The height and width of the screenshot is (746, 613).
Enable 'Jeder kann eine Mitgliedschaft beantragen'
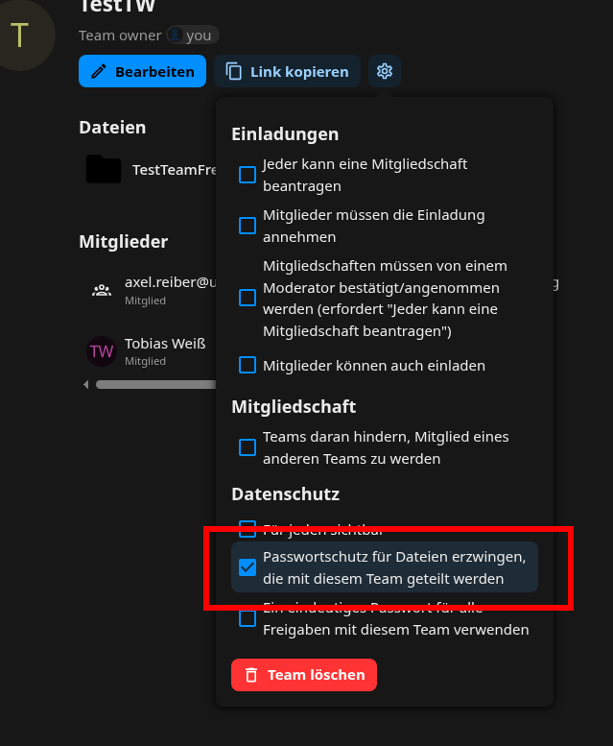(248, 175)
